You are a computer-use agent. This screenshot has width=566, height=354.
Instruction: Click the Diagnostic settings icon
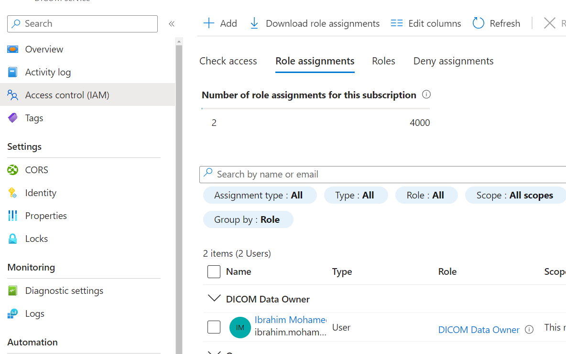click(13, 291)
